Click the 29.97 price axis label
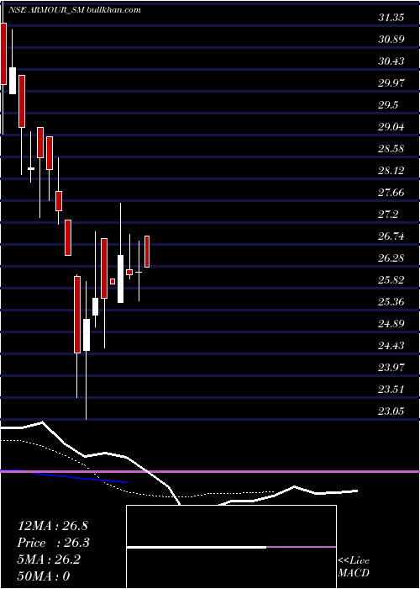This screenshot has height=589, width=420. [391, 83]
